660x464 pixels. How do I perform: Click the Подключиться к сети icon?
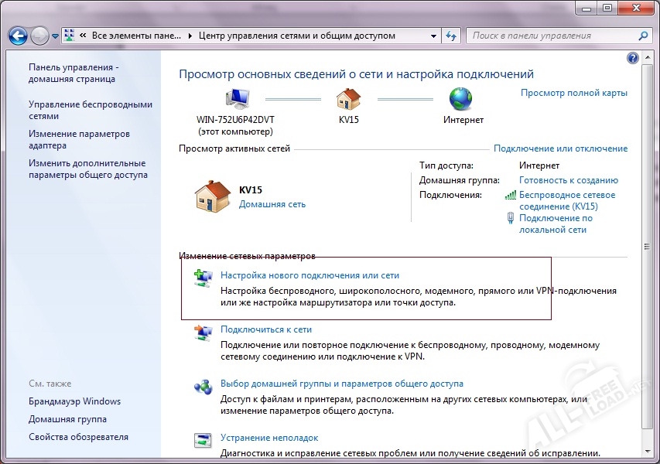coord(203,330)
